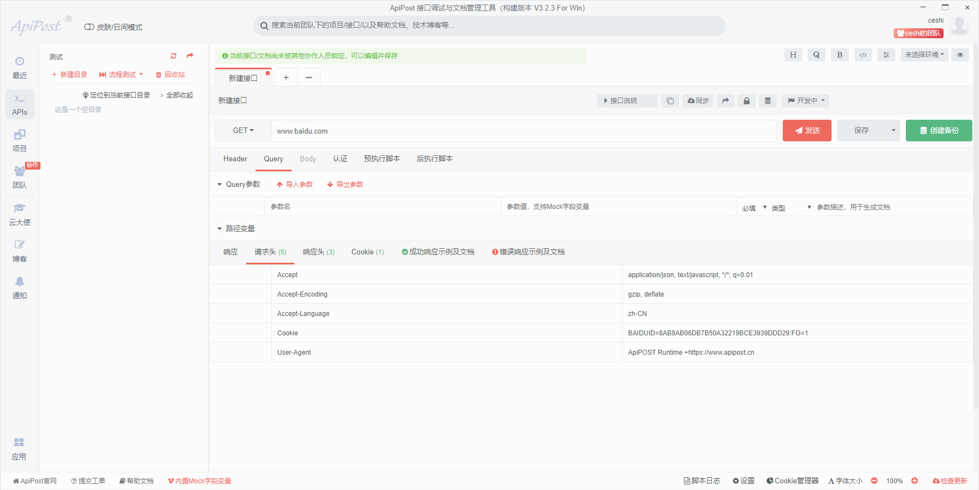Add a new tab with plus icon

coord(286,78)
